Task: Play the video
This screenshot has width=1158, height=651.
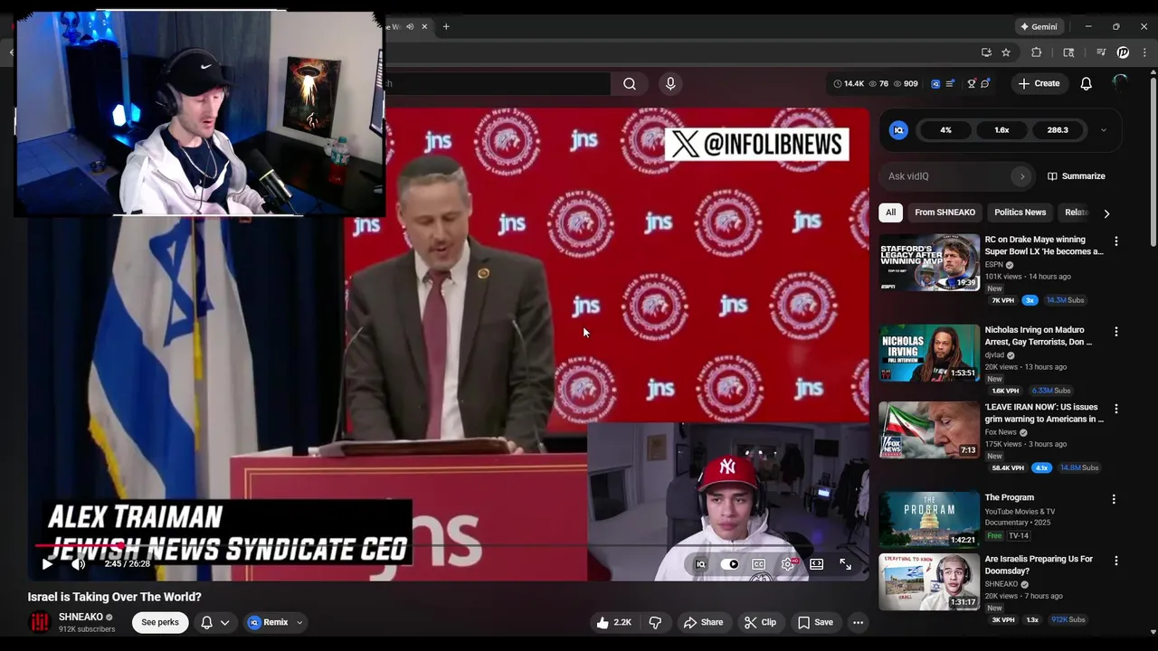Action: [x=47, y=564]
